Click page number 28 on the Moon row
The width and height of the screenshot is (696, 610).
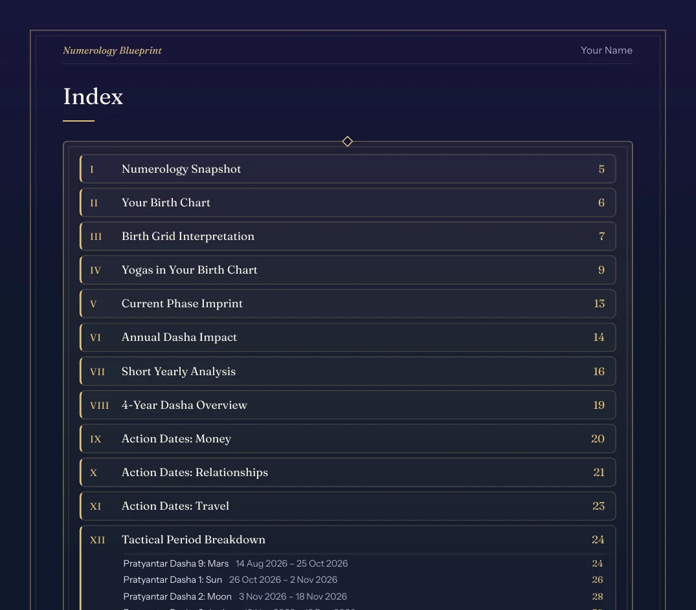pos(598,596)
